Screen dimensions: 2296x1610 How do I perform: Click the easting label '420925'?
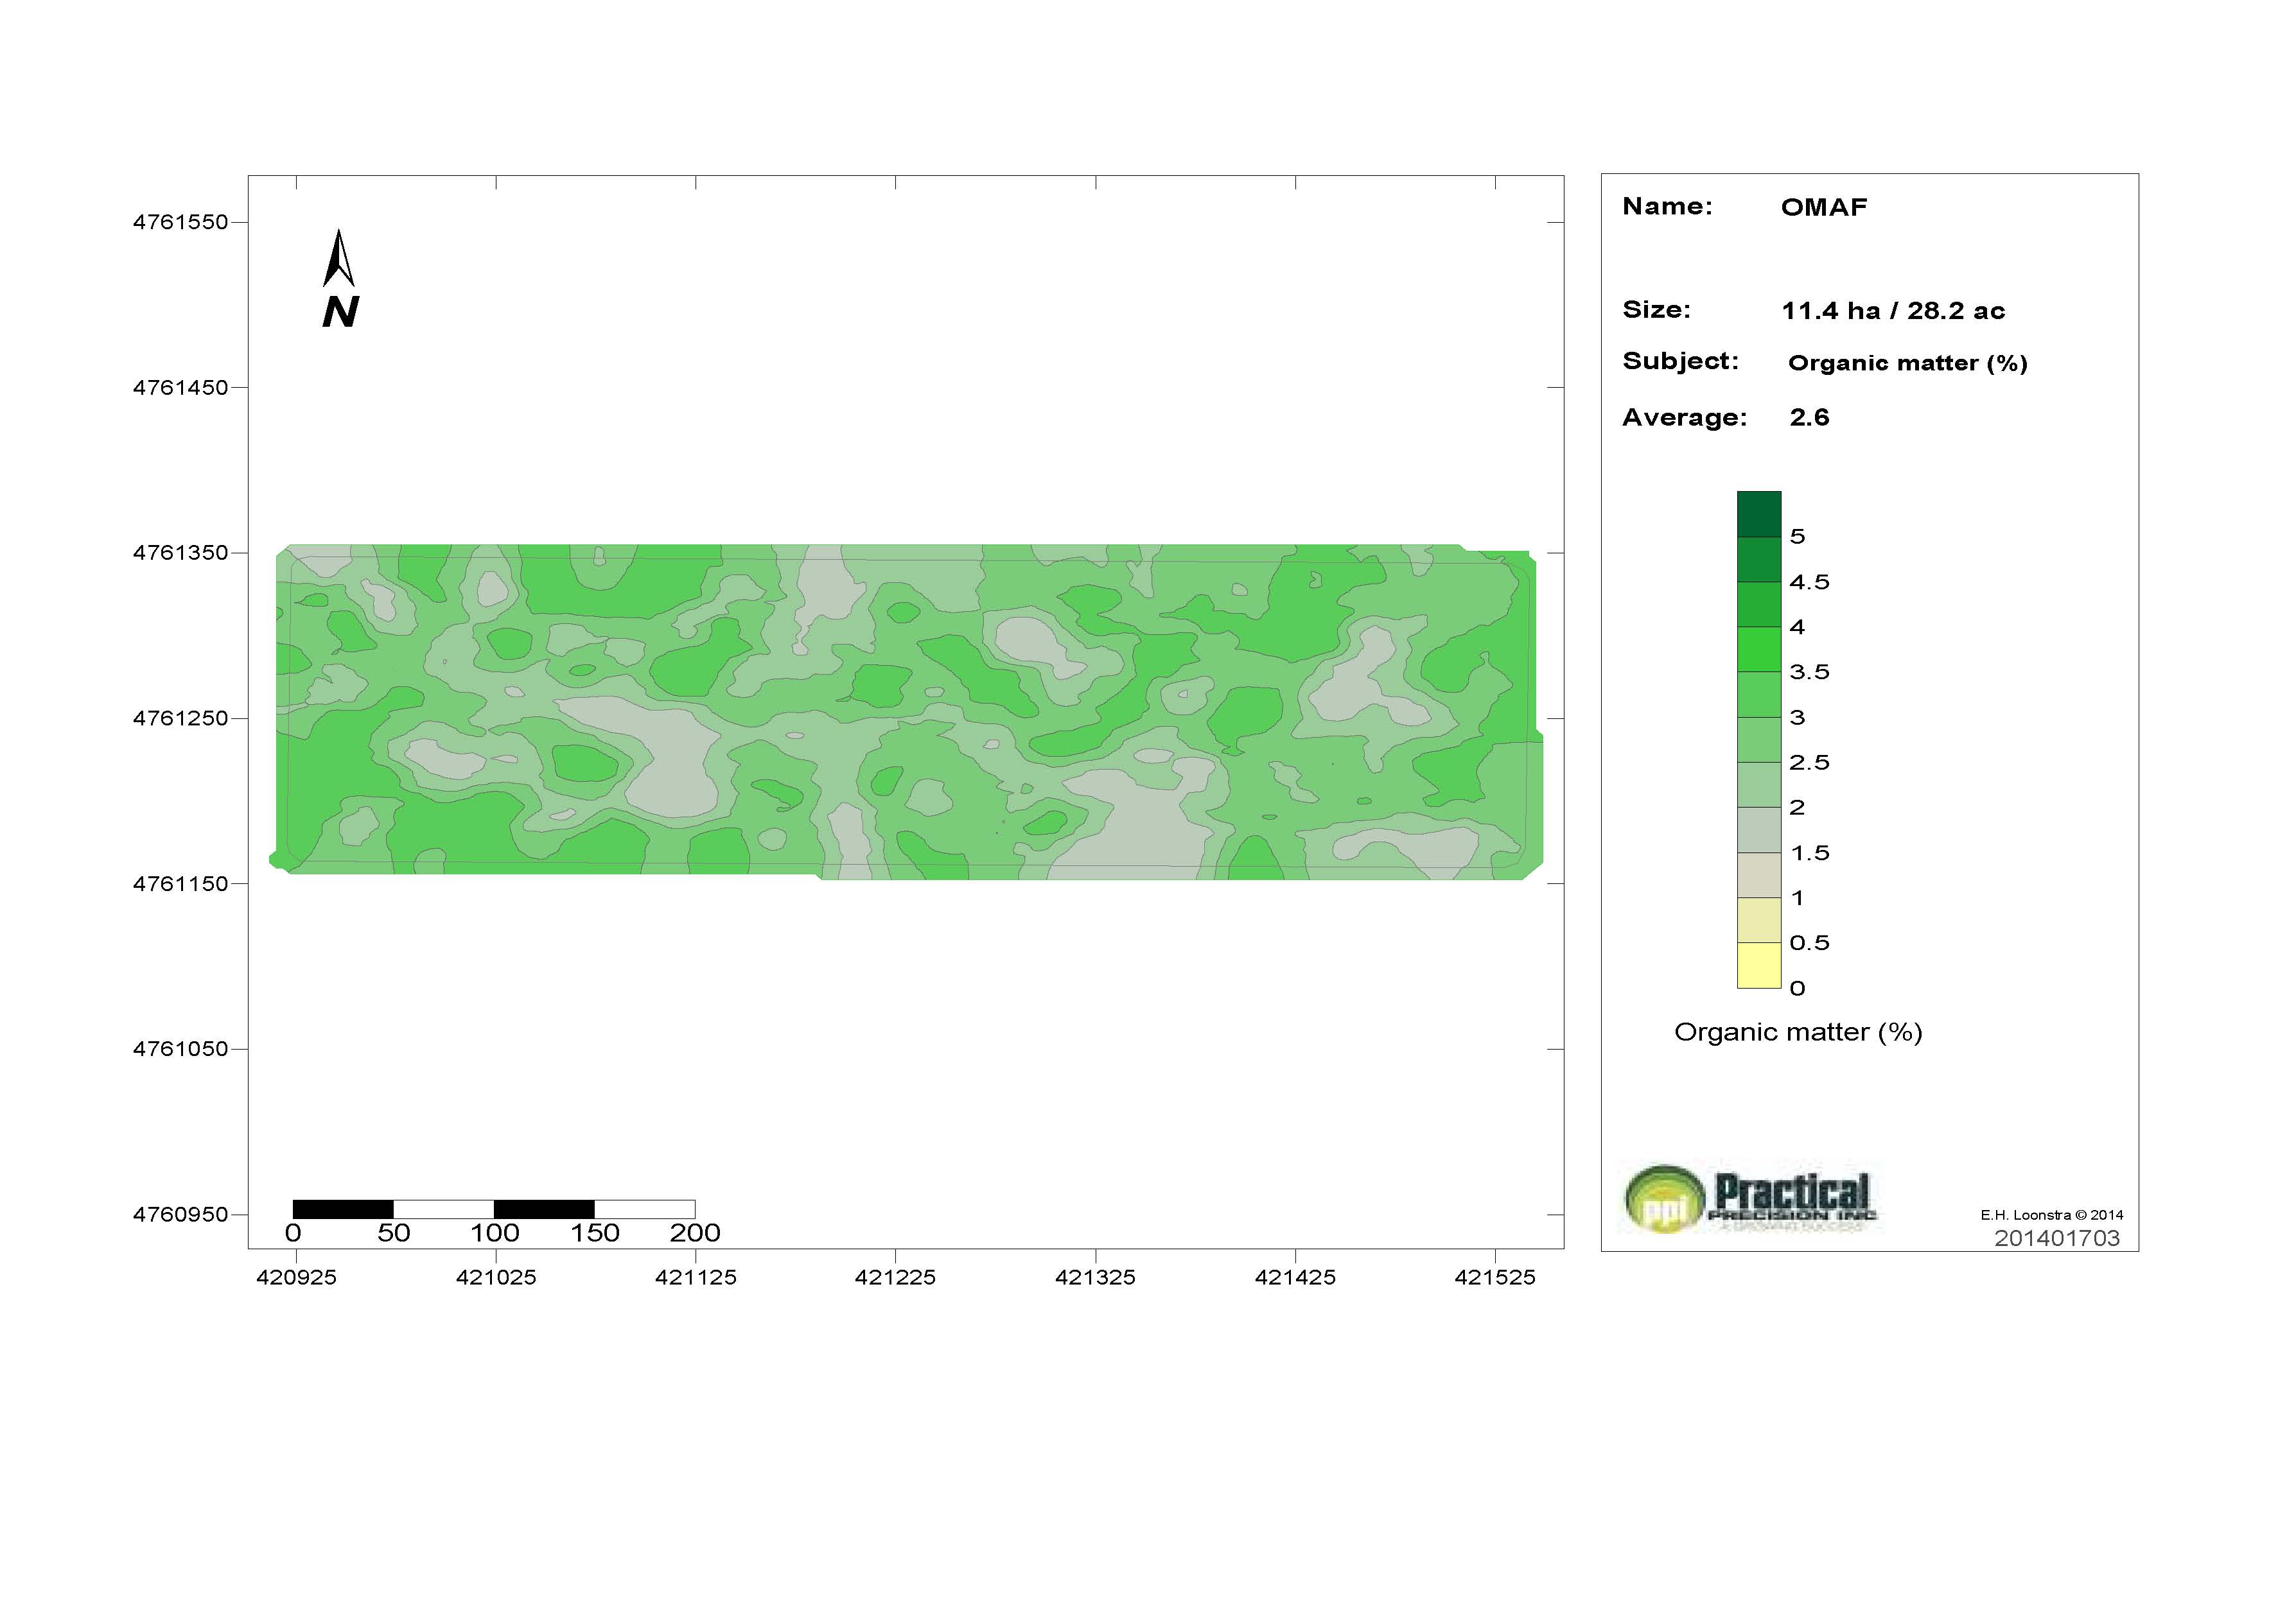[296, 1277]
